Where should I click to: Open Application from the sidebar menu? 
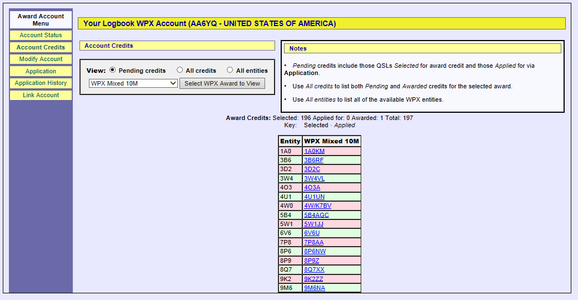coord(41,71)
